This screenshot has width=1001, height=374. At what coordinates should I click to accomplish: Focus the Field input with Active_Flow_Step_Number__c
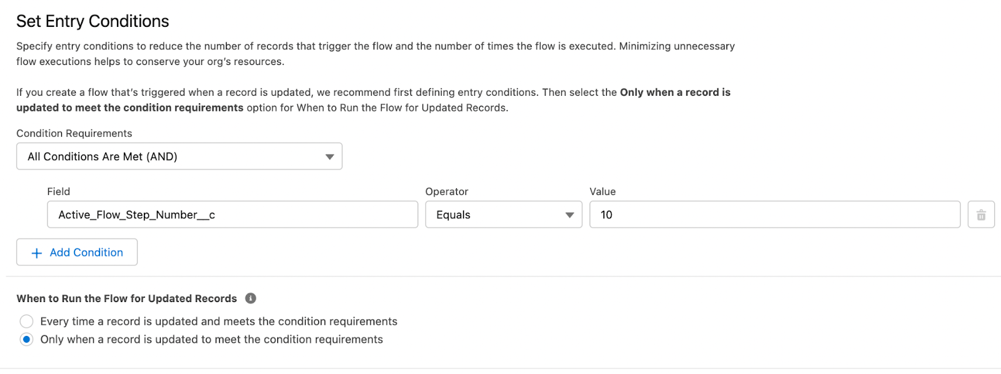tap(232, 215)
